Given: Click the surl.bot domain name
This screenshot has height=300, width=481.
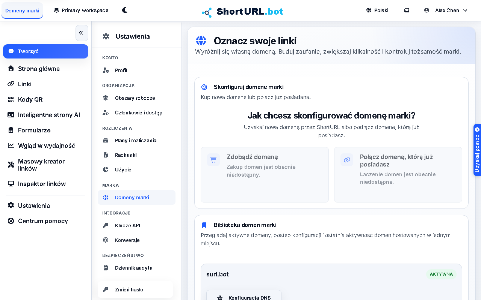Looking at the screenshot, I should [218, 274].
